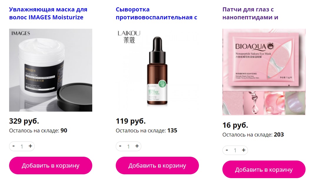Focus the quantity field for eye patches
Viewport: 322px width, 191px height.
click(235, 151)
